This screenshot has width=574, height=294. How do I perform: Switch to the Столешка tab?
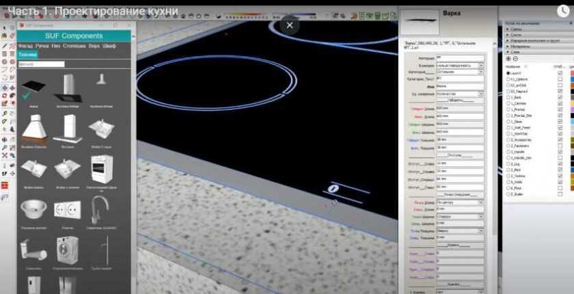click(74, 45)
